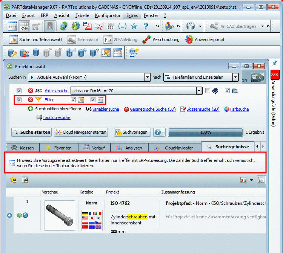Image resolution: width=283 pixels, height=253 pixels.
Task: Click the blue question mark help icon
Action: click(x=146, y=26)
